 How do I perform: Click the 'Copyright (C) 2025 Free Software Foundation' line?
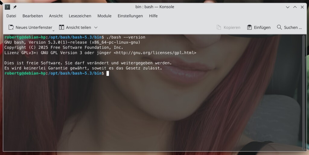pos(64,47)
